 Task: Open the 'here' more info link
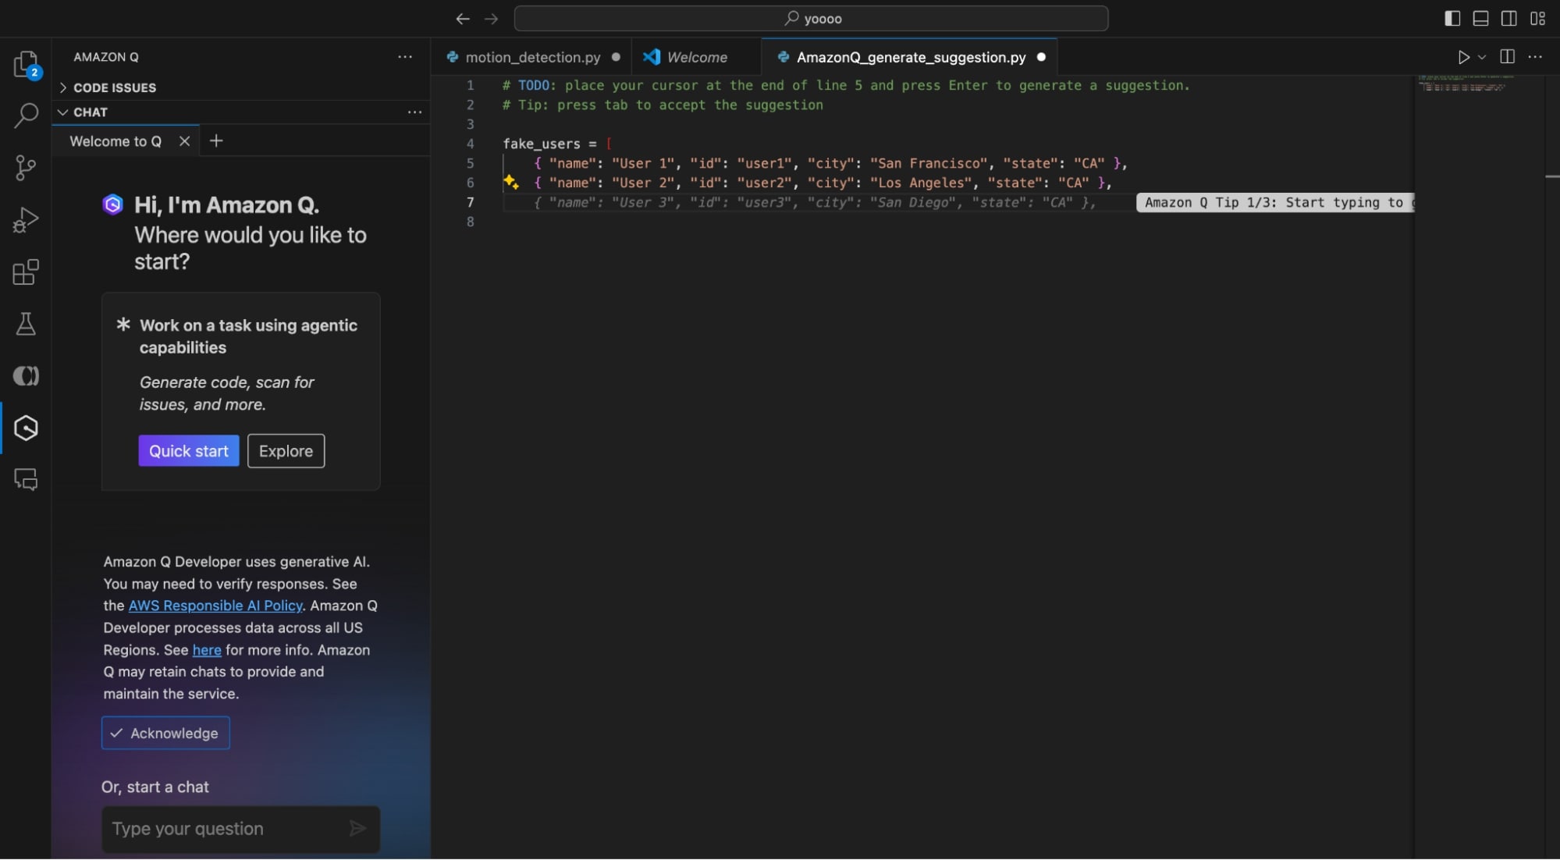pyautogui.click(x=207, y=650)
